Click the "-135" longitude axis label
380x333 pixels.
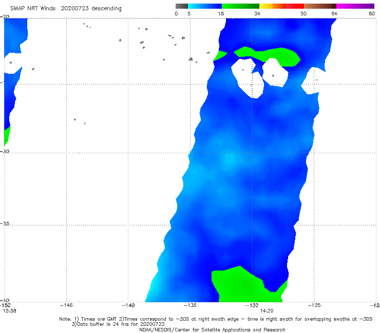(190, 305)
